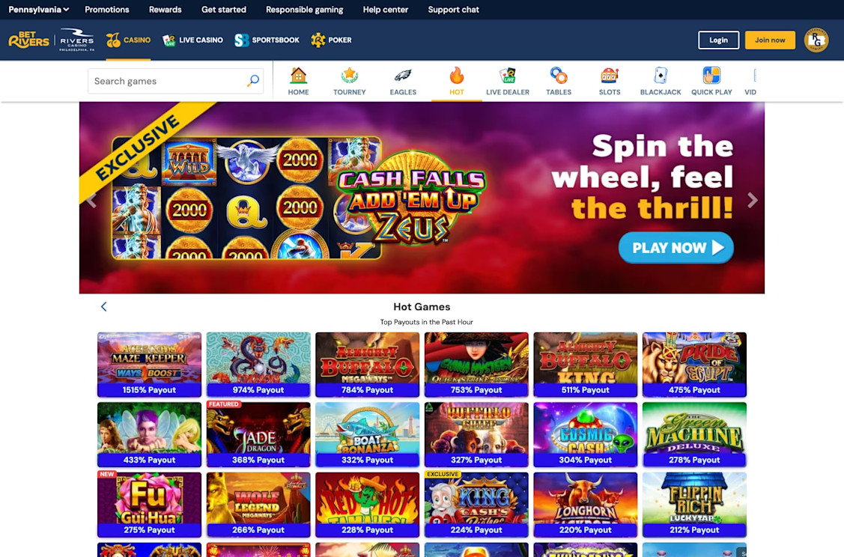Switch to the Sportsbook tab

pyautogui.click(x=267, y=40)
